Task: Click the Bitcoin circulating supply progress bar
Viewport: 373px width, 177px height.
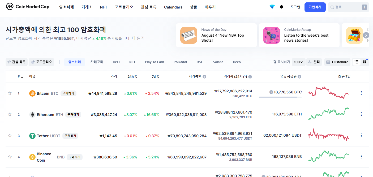Action: click(280, 97)
